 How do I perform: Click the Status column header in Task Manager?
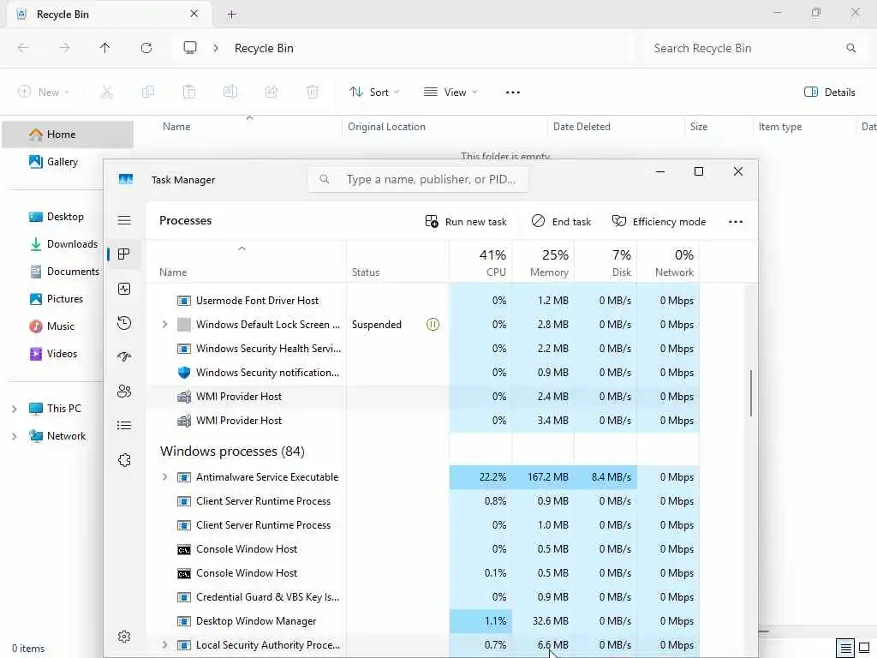(397, 262)
